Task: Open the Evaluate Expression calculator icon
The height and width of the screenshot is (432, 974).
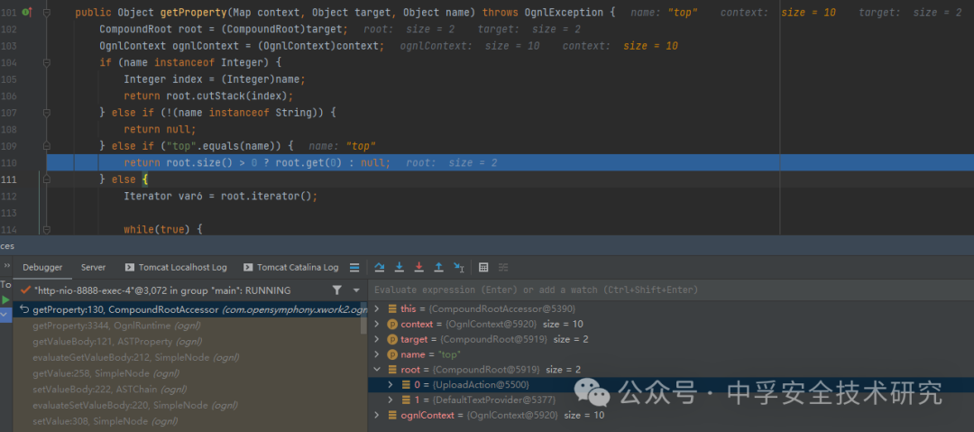Action: pyautogui.click(x=483, y=267)
